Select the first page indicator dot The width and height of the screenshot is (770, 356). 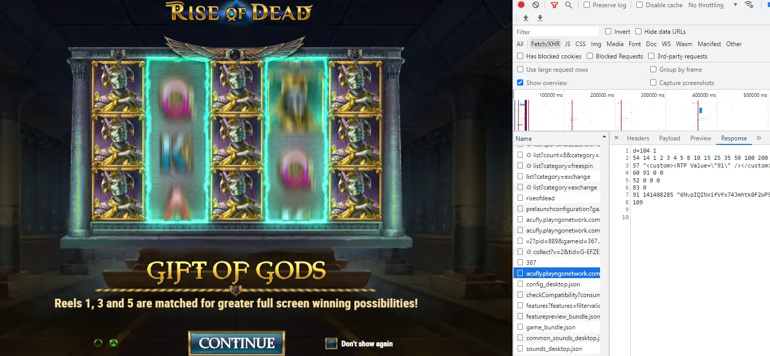[x=98, y=342]
